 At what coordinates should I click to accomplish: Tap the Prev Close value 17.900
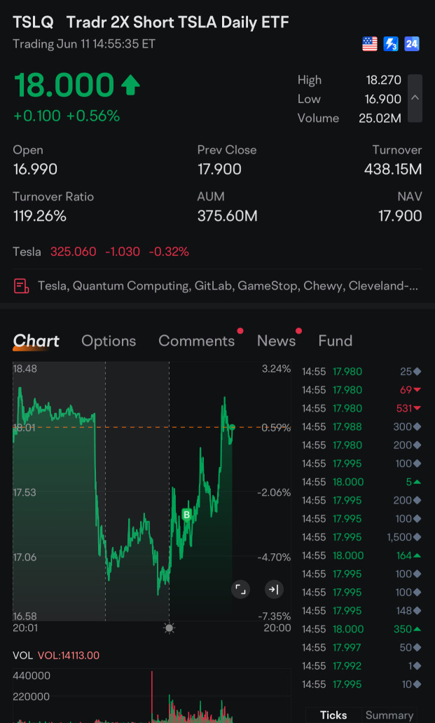[219, 169]
